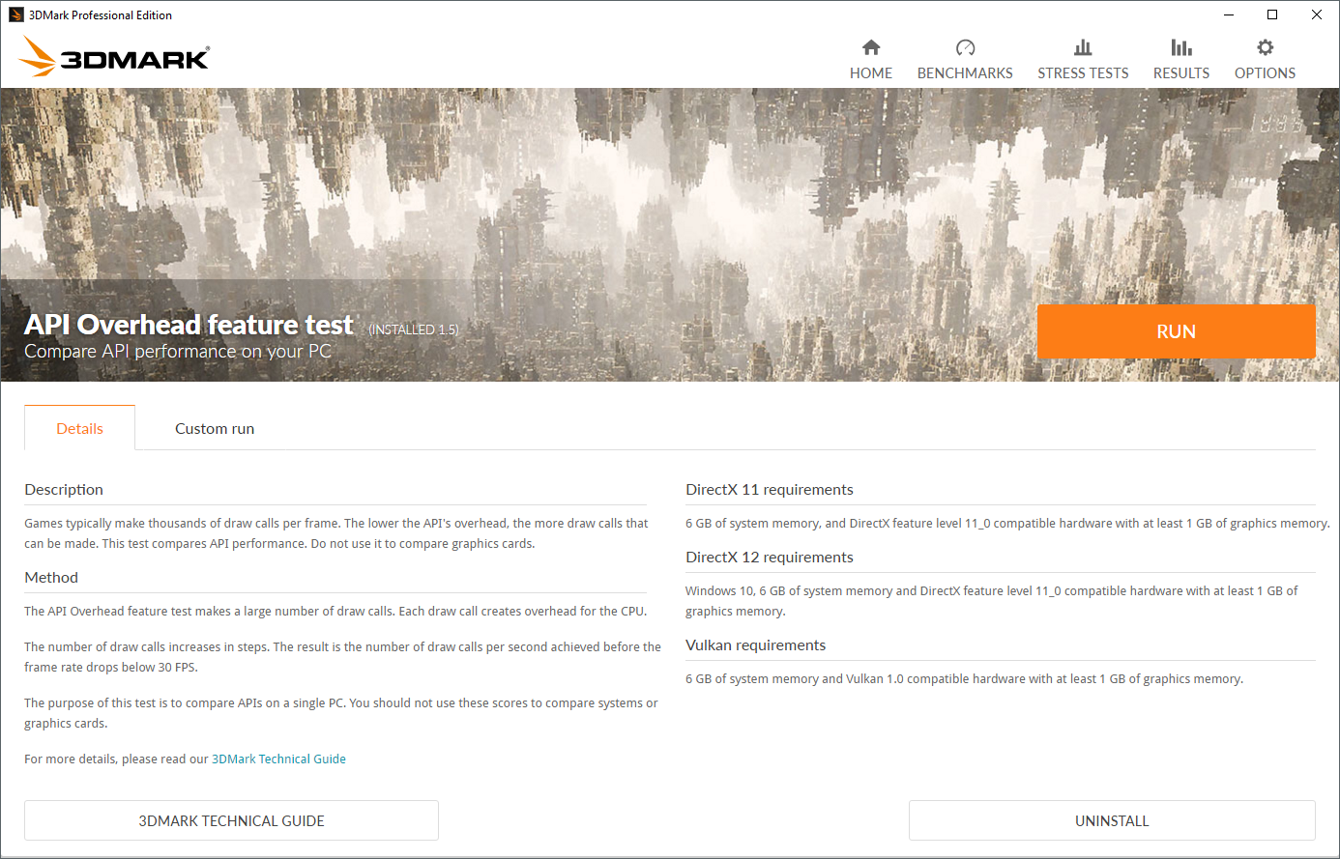Screen dimensions: 1340x859
Task: Click the 3DMark logo in the header
Action: coord(114,56)
